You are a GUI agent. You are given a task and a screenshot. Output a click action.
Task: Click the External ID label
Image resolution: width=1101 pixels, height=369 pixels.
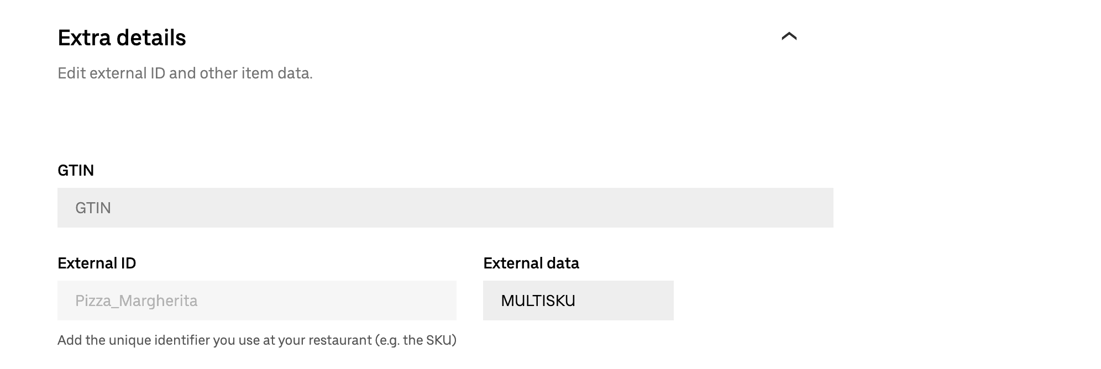pyautogui.click(x=97, y=263)
